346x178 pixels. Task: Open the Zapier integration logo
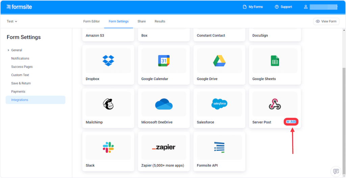coord(164,148)
